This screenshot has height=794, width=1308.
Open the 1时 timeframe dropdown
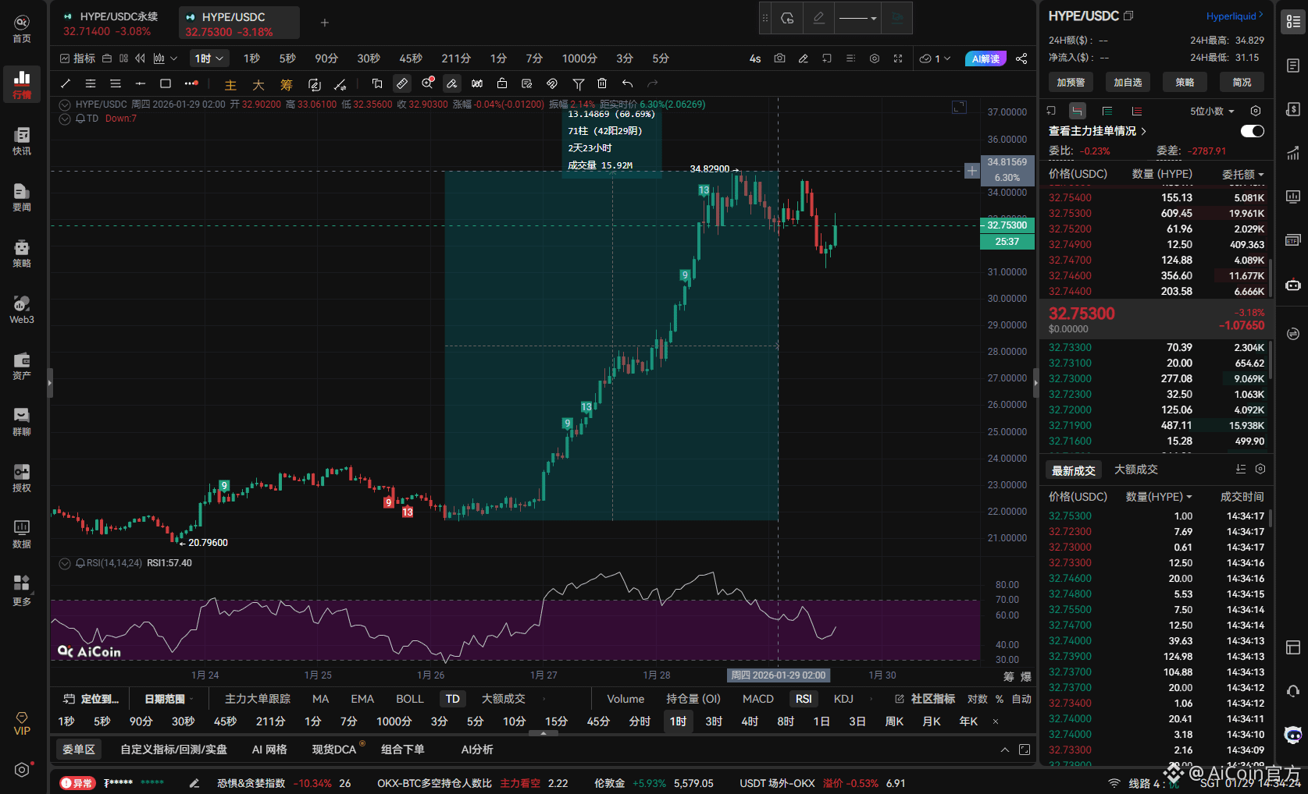coord(209,58)
